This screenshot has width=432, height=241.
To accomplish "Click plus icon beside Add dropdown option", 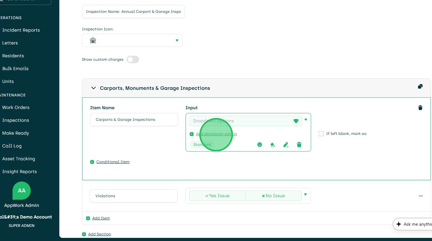I will (x=192, y=134).
